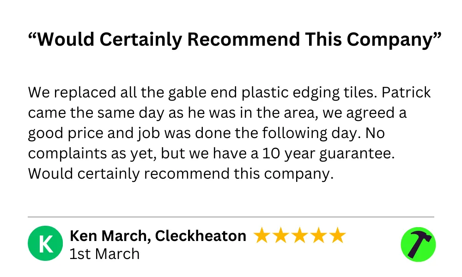Click the fifth and last gold star

338,236
